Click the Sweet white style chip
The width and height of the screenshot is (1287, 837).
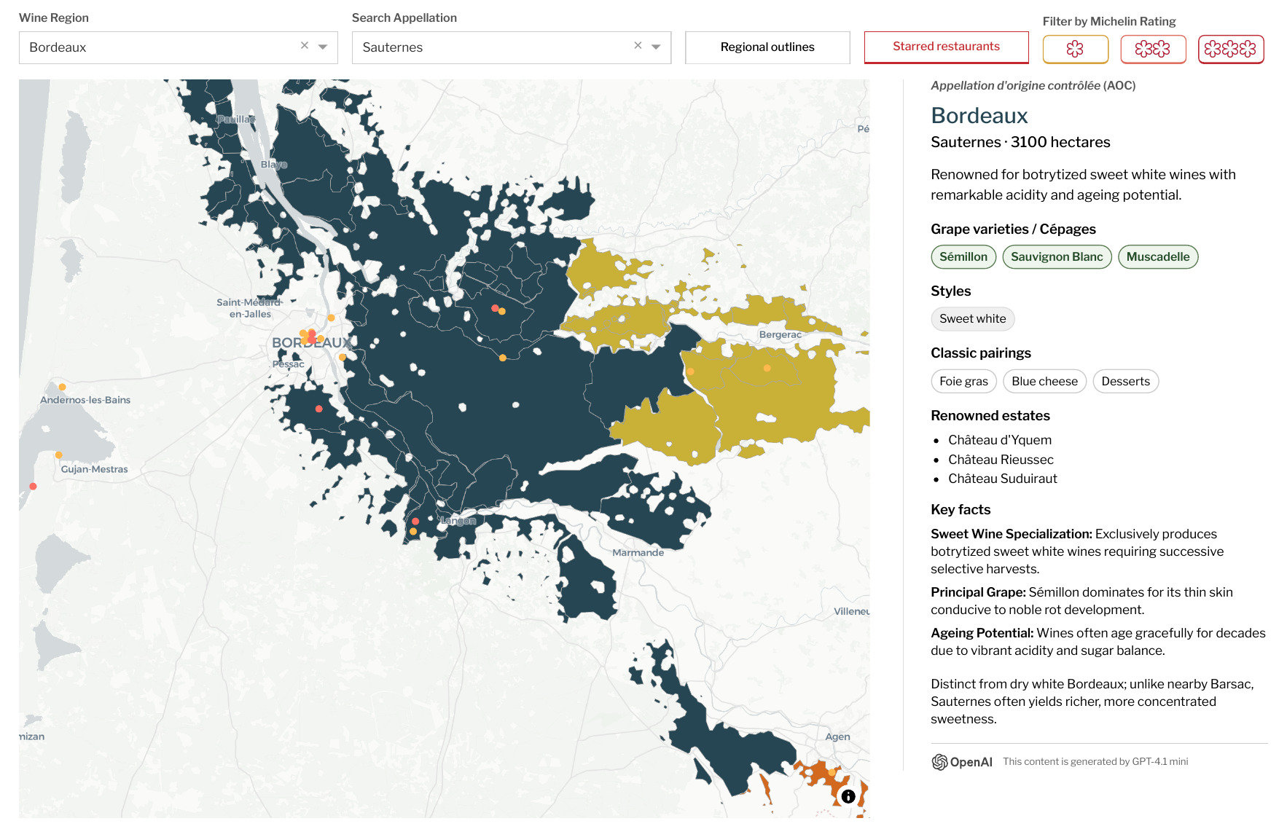(973, 318)
